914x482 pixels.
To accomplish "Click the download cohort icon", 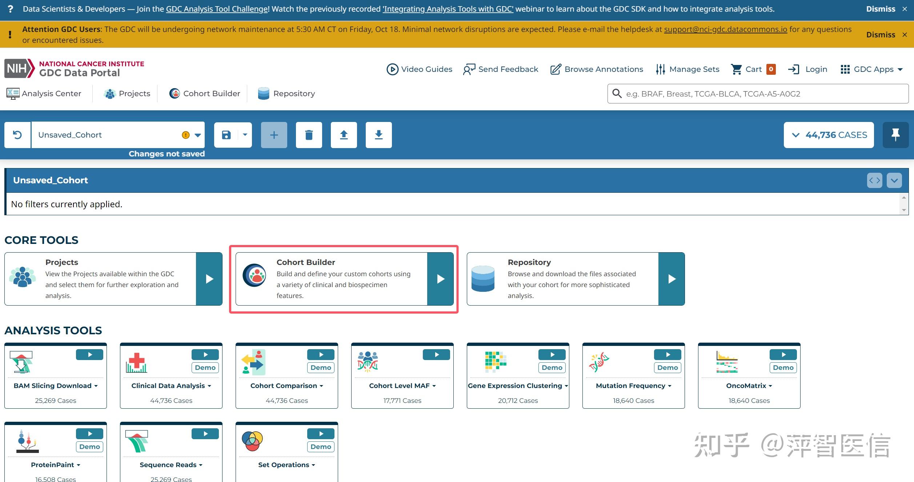I will tap(378, 135).
